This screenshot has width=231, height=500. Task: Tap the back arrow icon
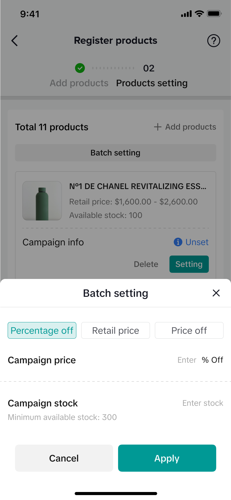(x=14, y=41)
